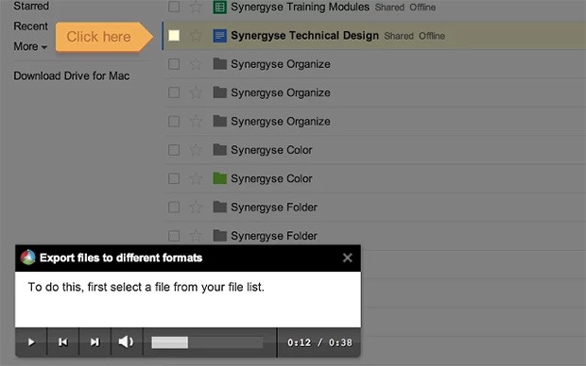The width and height of the screenshot is (586, 366).
Task: Star the topmost Synergyse Organize folder
Action: 196,64
